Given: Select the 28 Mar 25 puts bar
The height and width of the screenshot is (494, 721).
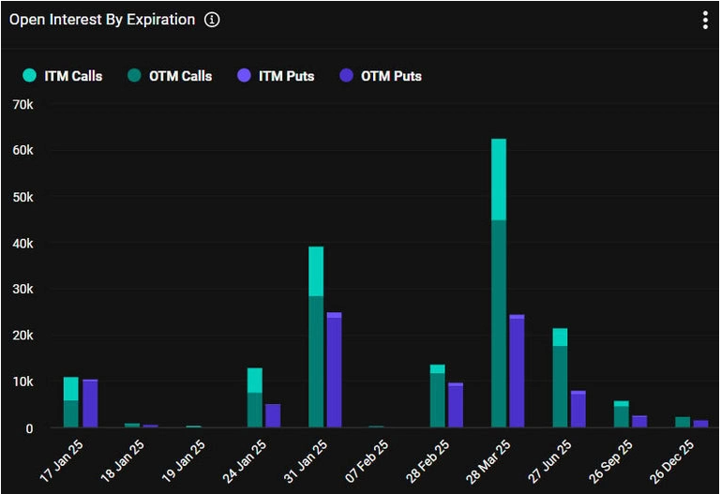Looking at the screenshot, I should click(x=517, y=371).
